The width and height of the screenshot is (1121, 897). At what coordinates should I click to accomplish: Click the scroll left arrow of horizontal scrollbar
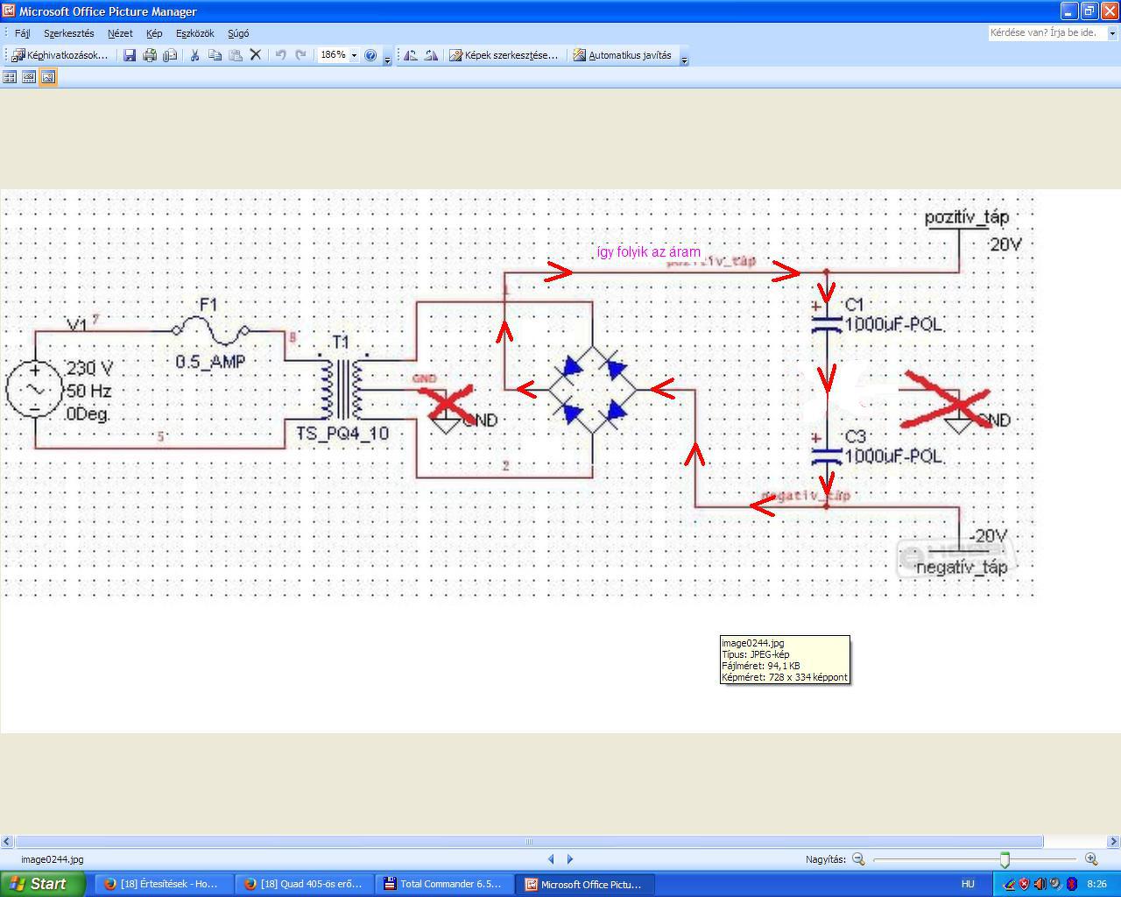[x=7, y=842]
